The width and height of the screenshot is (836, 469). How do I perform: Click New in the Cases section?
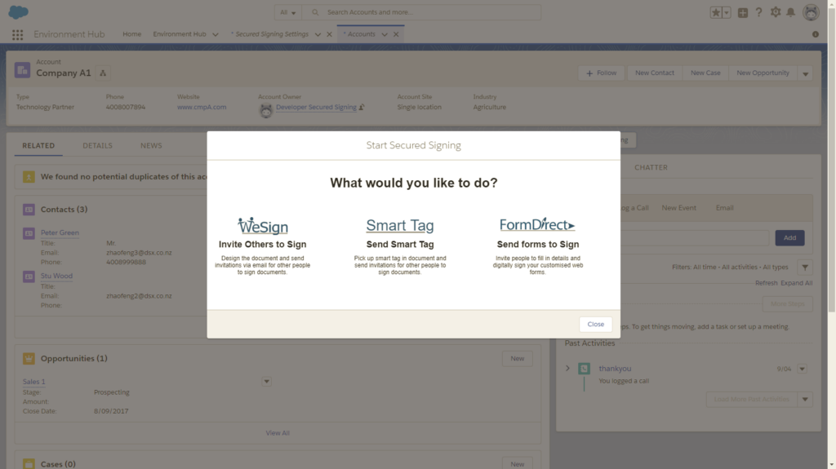(517, 464)
